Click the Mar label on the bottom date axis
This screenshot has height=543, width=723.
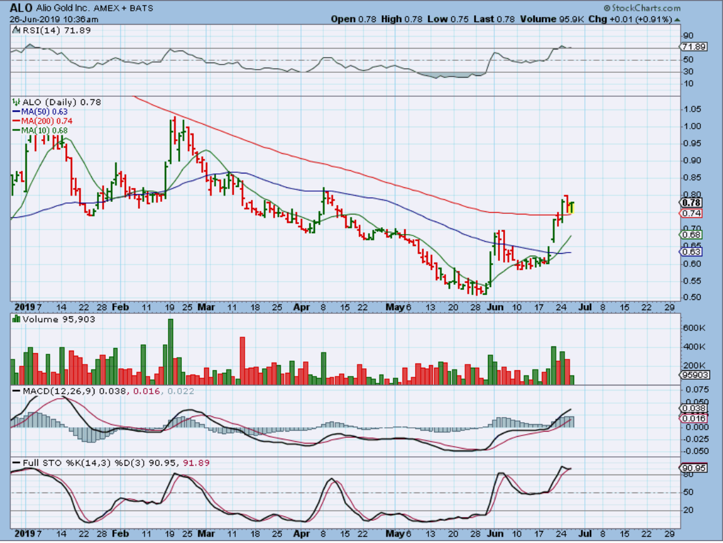point(206,534)
